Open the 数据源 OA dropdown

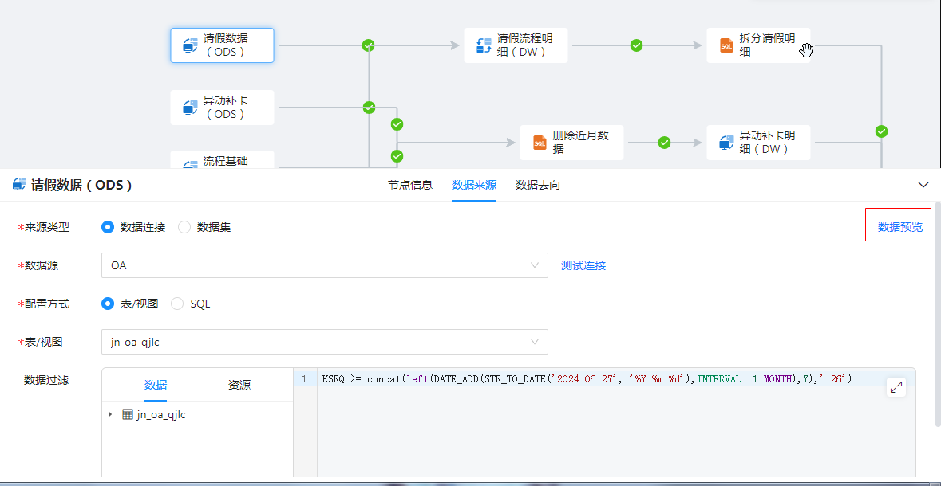click(324, 265)
